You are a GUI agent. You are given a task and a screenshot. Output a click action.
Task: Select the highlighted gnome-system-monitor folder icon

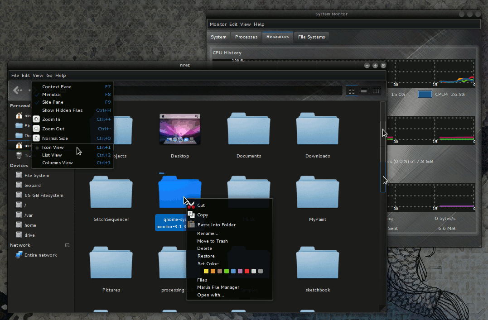pos(179,192)
